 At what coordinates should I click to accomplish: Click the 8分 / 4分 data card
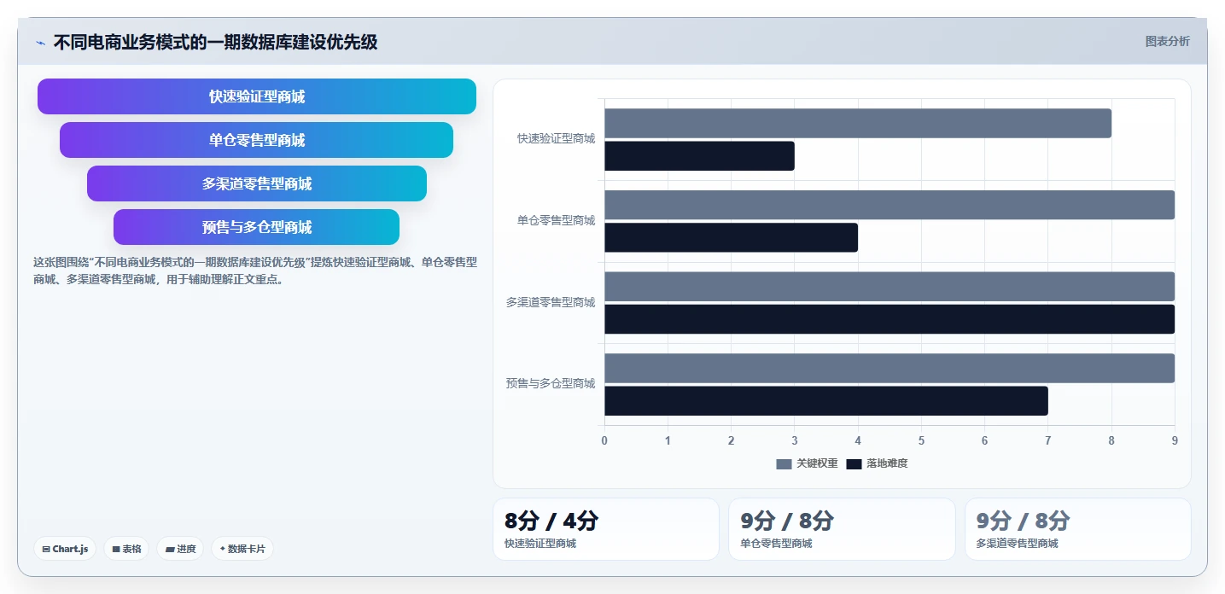coord(606,529)
